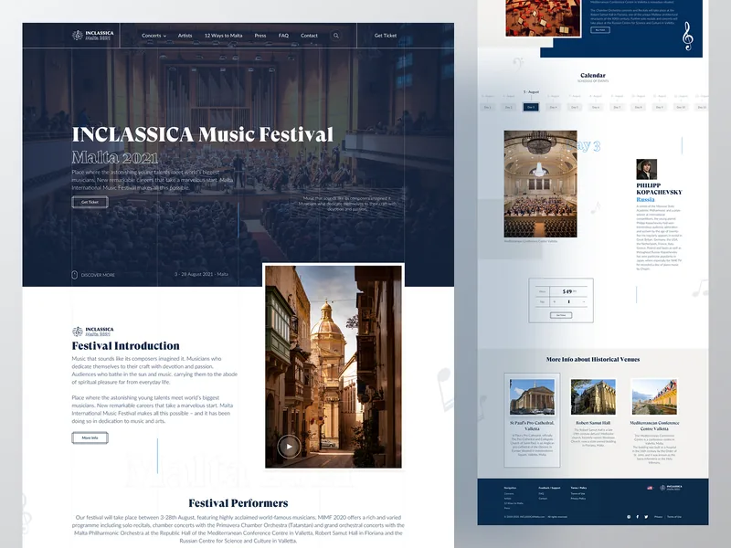Select Day 7 in the calendar
The height and width of the screenshot is (548, 731).
pyautogui.click(x=617, y=107)
